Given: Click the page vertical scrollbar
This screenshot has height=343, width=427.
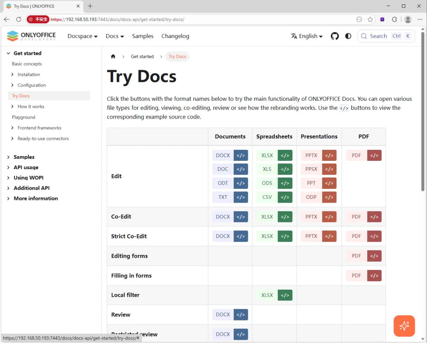Looking at the screenshot, I should tap(423, 111).
